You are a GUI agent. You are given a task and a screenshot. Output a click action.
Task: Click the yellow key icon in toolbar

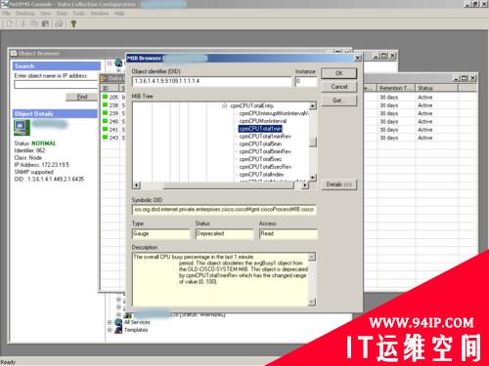pyautogui.click(x=73, y=23)
